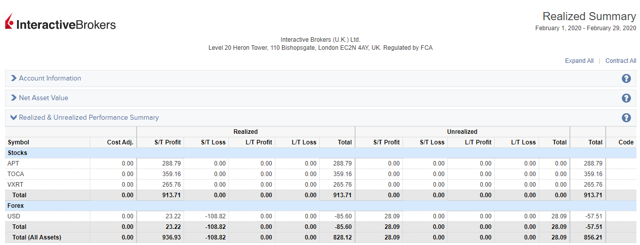Select the APT stock symbol row
Image resolution: width=640 pixels, height=245 pixels.
[13, 164]
